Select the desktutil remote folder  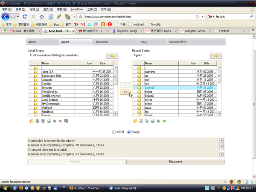[x=175, y=87]
